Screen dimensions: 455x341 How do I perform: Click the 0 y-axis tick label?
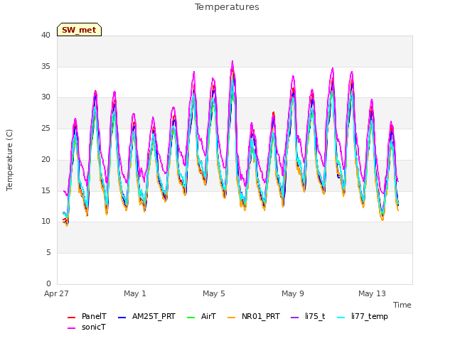[x=48, y=283]
